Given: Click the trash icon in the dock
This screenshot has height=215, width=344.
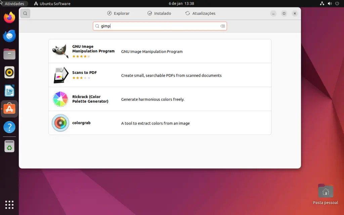Looking at the screenshot, I should (9, 145).
